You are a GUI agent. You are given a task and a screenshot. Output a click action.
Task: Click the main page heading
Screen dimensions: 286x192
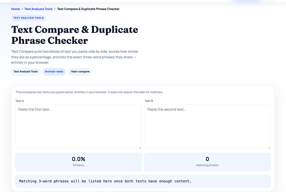[x=75, y=35]
